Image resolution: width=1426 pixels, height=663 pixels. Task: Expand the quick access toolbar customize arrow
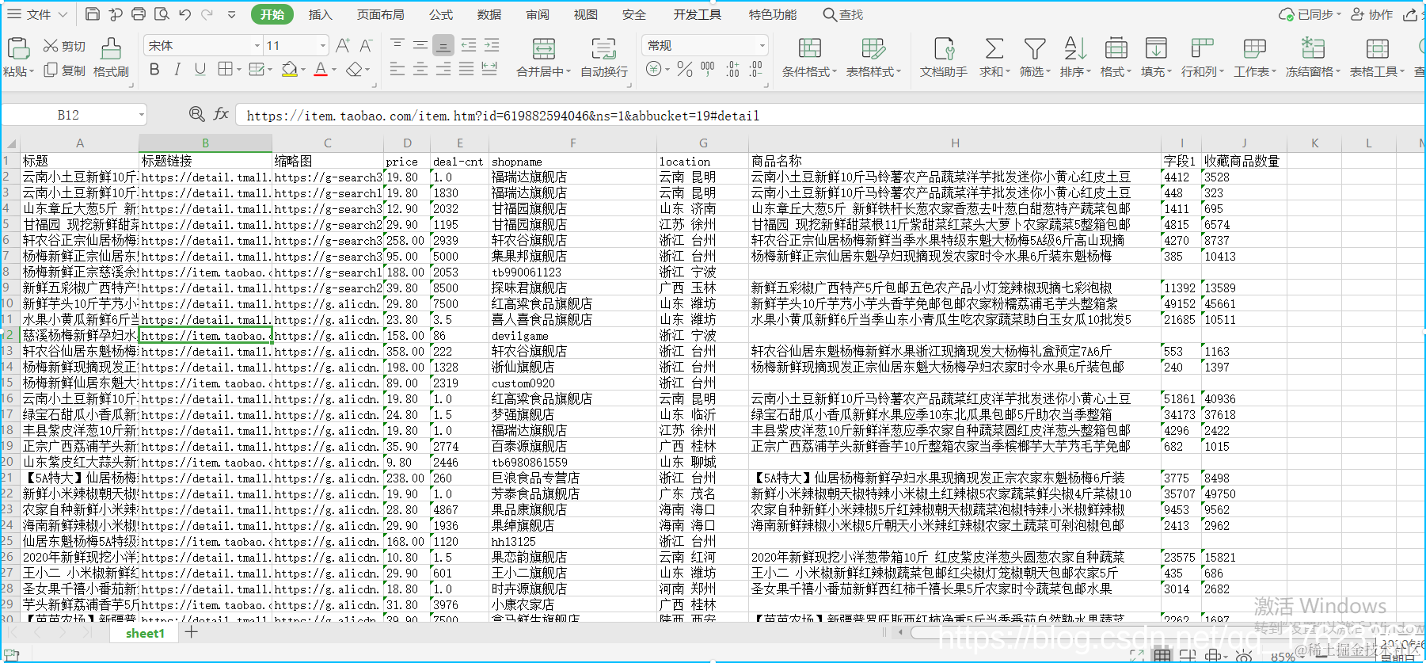[231, 14]
